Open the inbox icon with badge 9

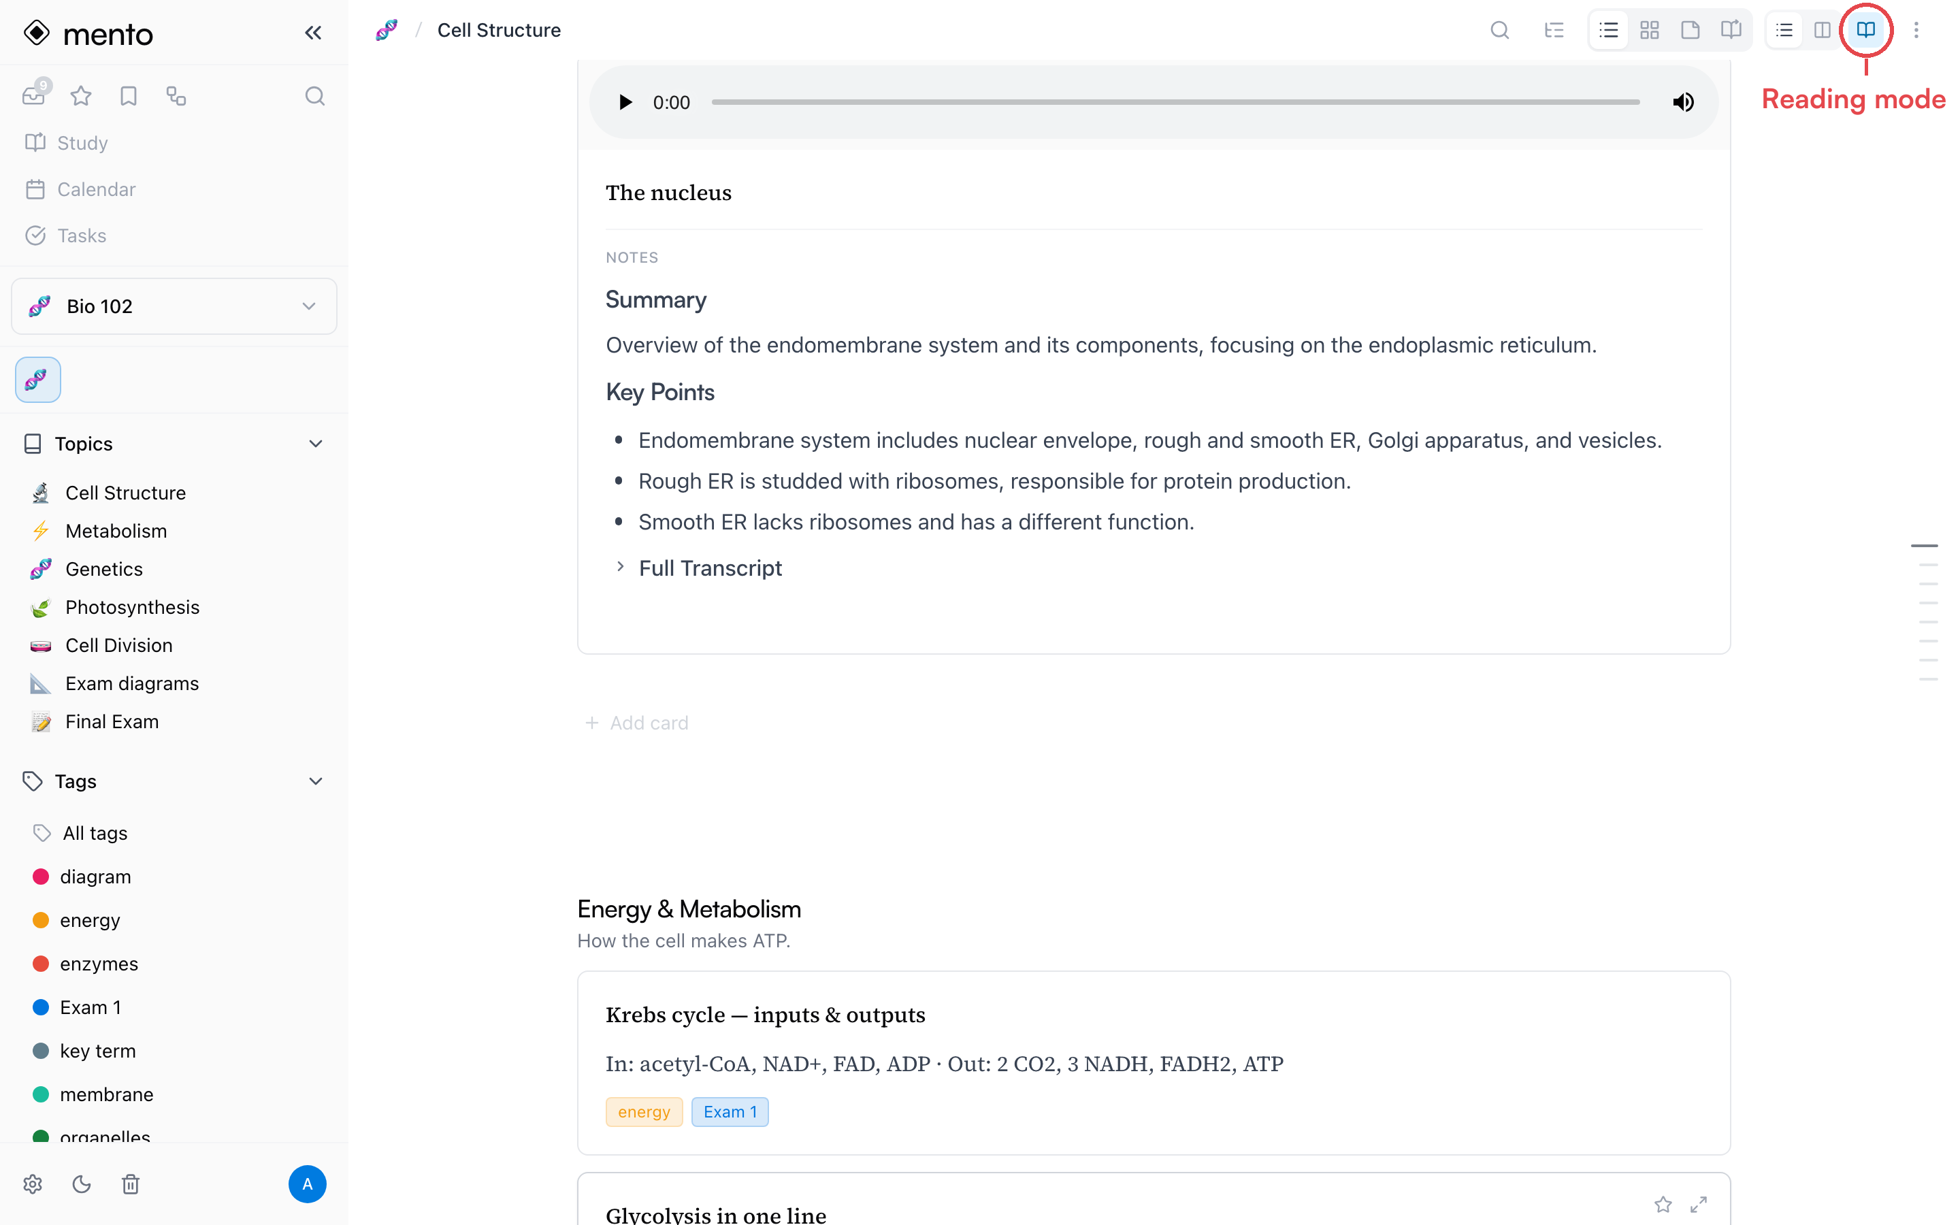[x=35, y=95]
